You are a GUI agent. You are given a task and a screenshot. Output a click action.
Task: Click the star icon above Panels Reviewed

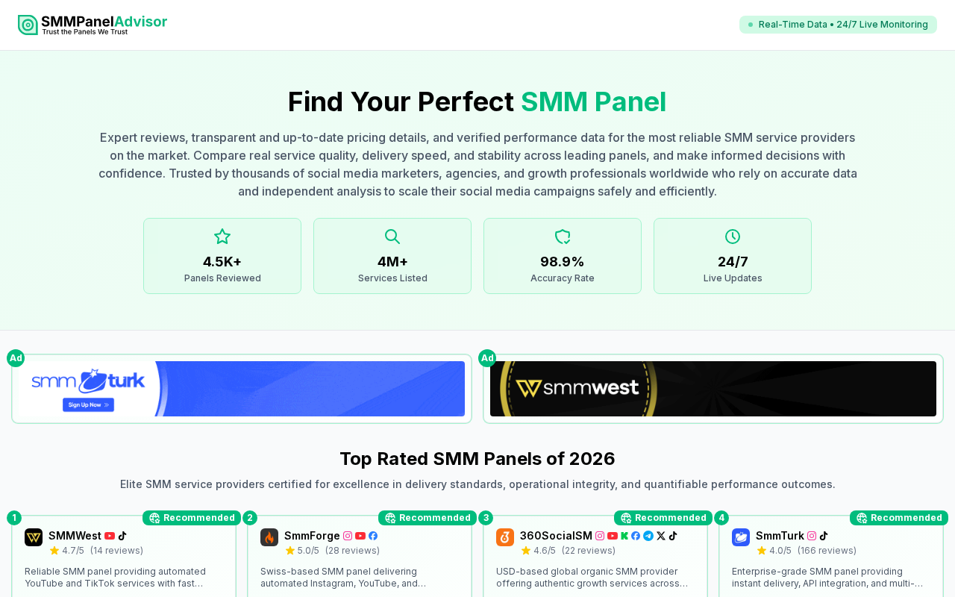(222, 237)
